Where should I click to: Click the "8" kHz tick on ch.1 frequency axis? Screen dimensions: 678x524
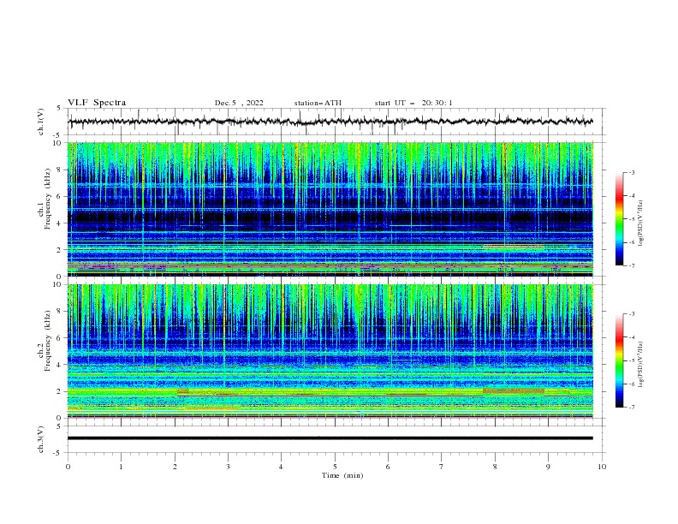point(61,170)
